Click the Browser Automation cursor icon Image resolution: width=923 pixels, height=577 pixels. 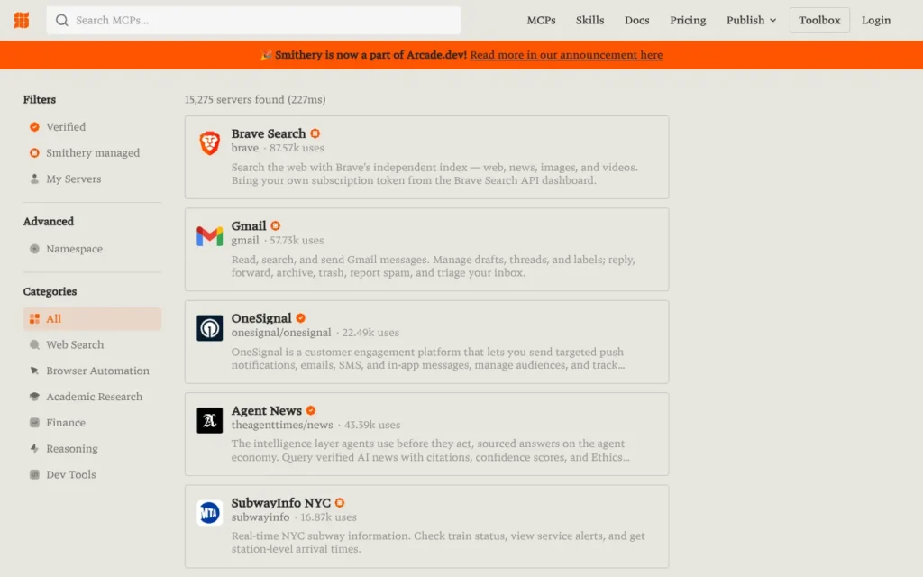[x=35, y=371]
